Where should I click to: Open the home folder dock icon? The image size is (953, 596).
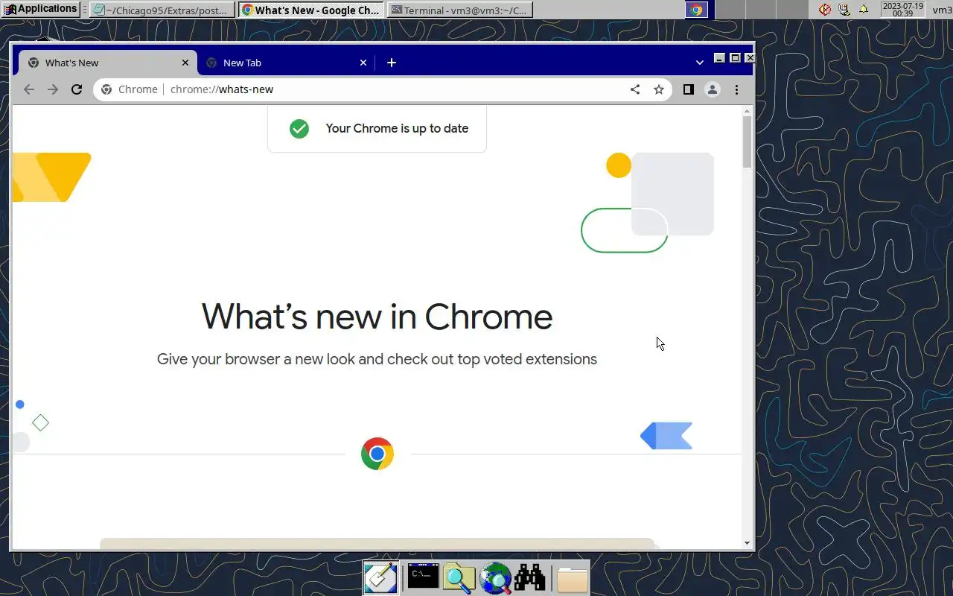(572, 579)
